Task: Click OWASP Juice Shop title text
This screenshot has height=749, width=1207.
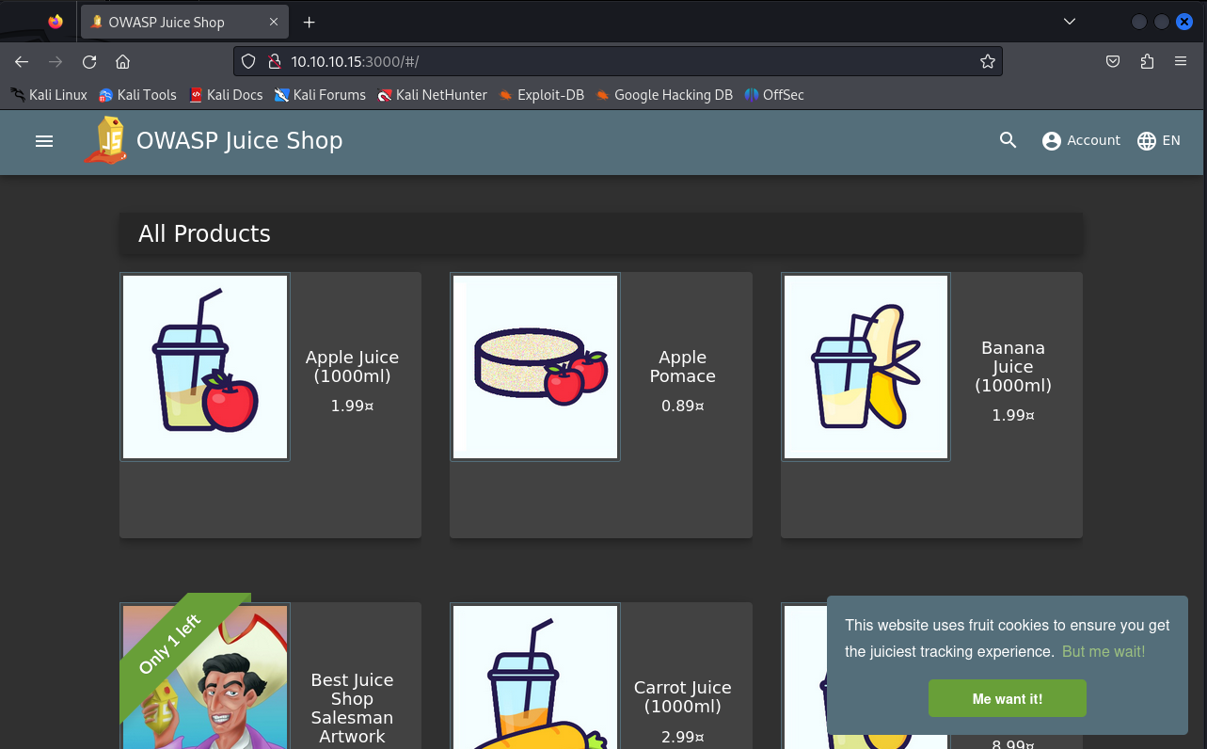Action: (239, 141)
